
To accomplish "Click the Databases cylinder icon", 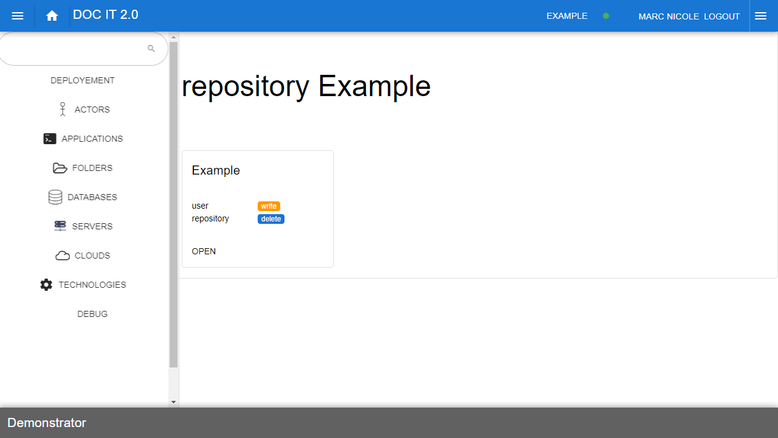I will click(55, 197).
